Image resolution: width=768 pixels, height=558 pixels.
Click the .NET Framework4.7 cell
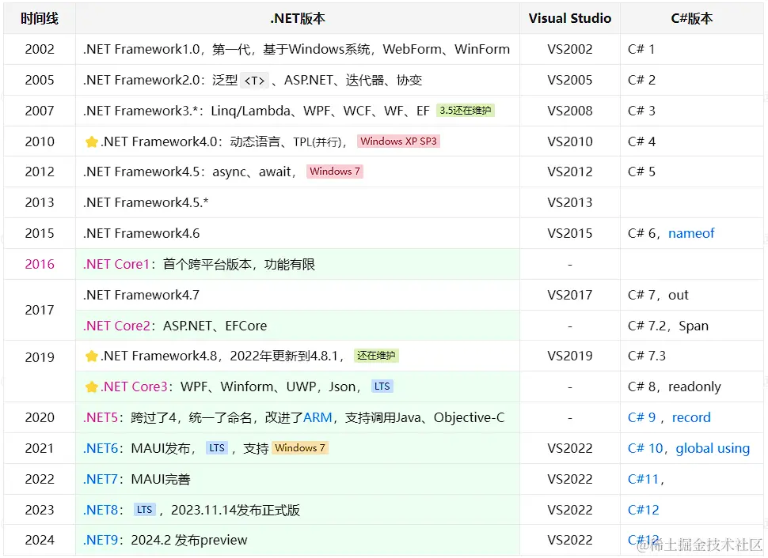[x=298, y=296]
